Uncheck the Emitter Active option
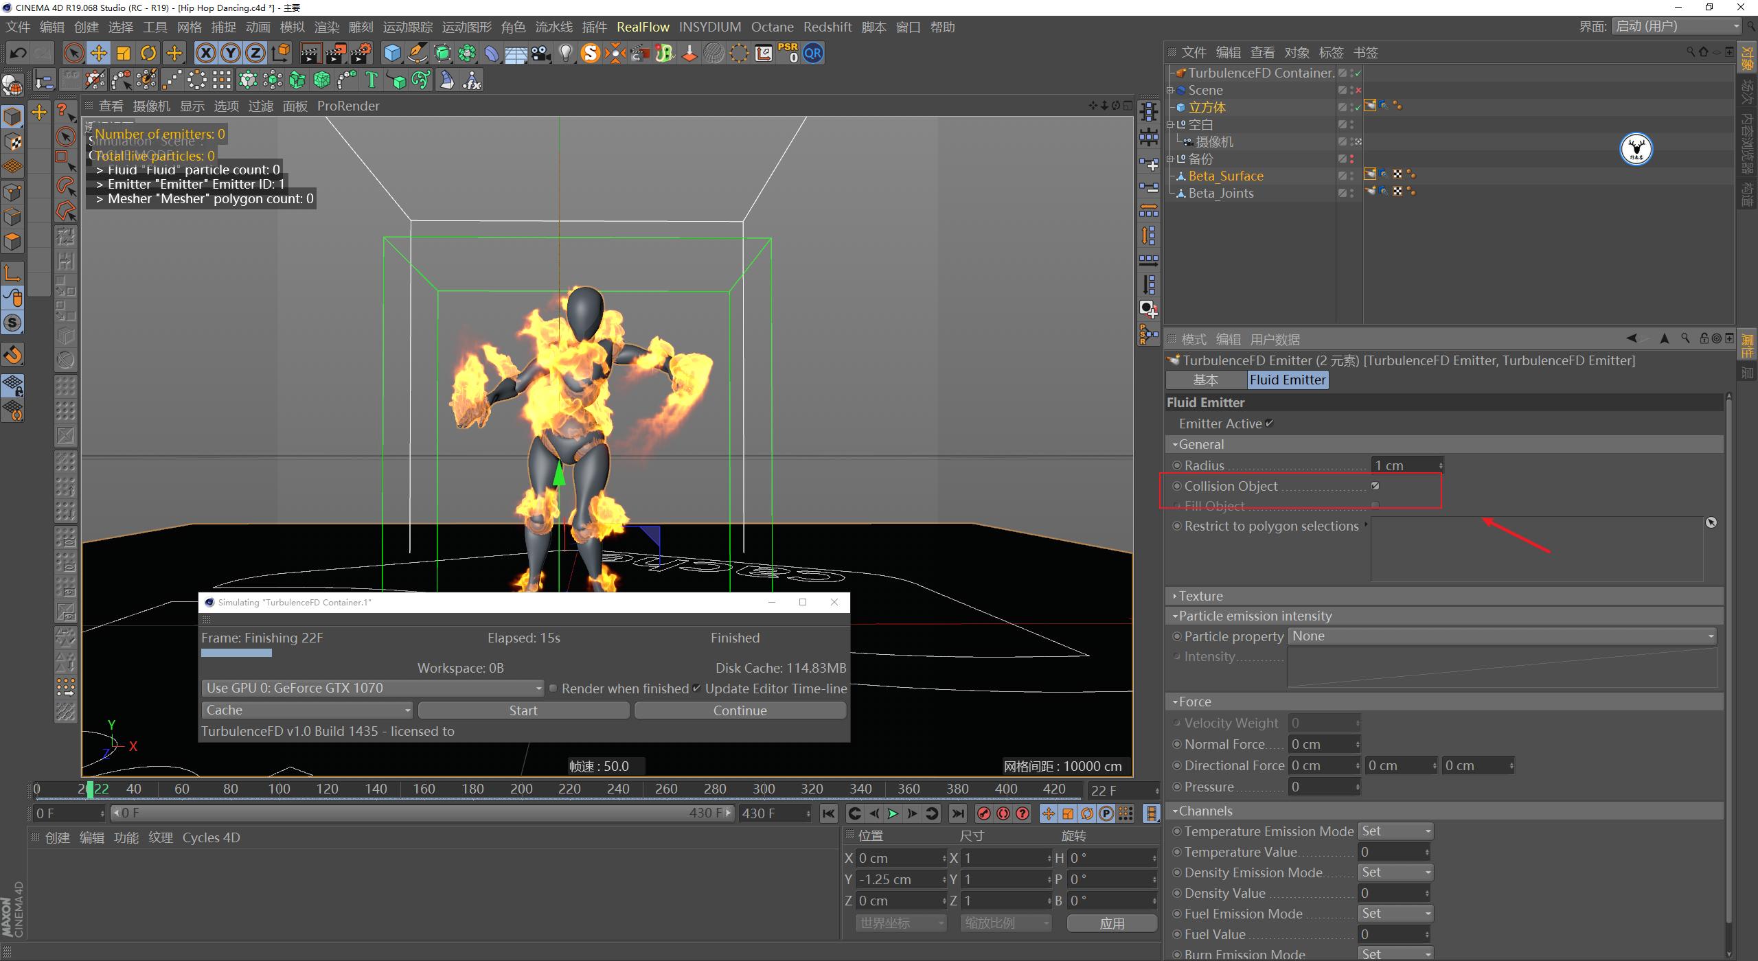This screenshot has height=961, width=1758. [x=1269, y=423]
